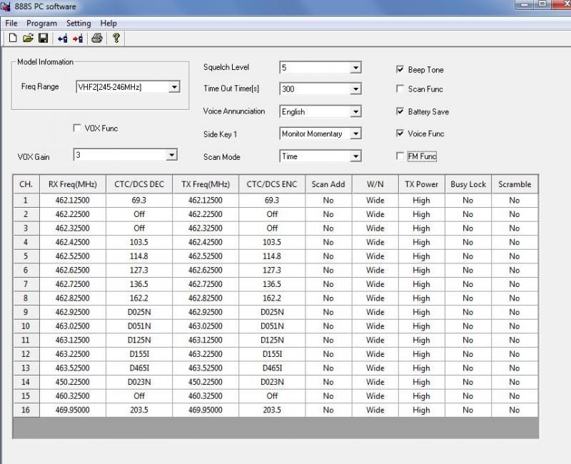The image size is (571, 464).
Task: Click CTC/DCS ENC cell D155I in channel 12
Action: (272, 354)
